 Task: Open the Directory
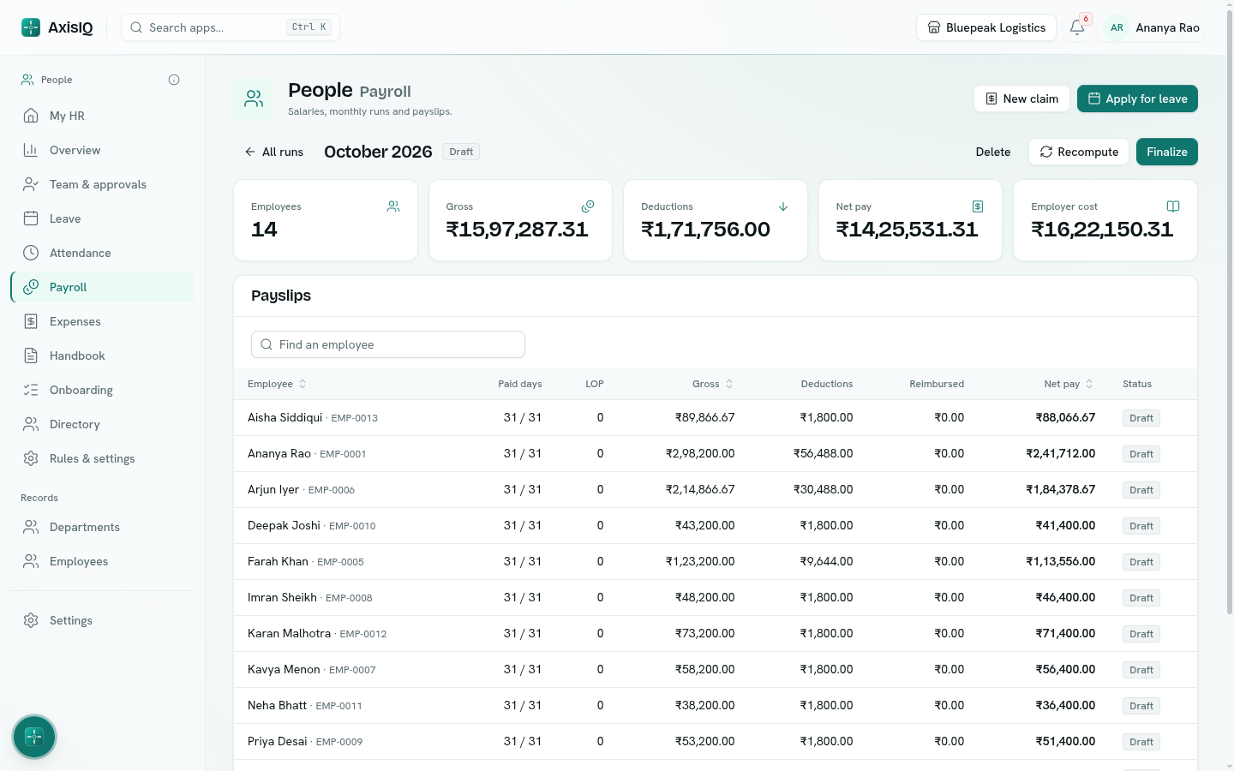pos(102,424)
